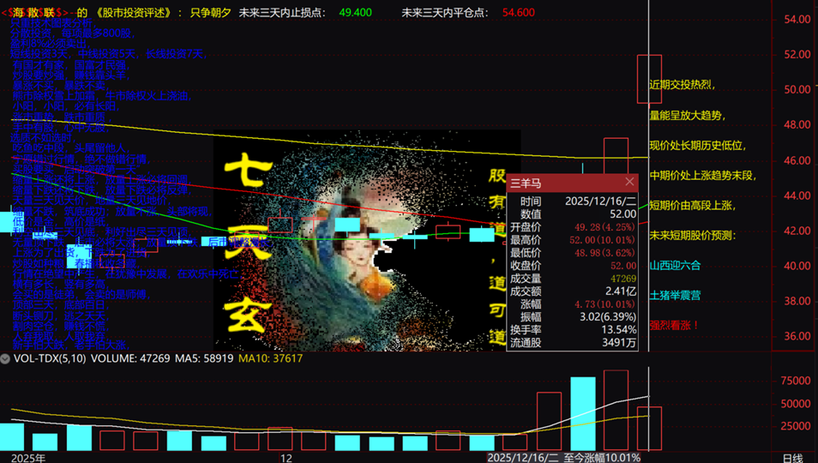Collapse the VOL-TDX indicator panel arrow
This screenshot has height=463, width=818.
pyautogui.click(x=5, y=358)
